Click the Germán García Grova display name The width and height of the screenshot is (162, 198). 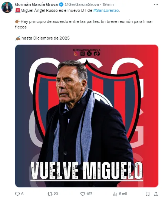click(x=36, y=4)
